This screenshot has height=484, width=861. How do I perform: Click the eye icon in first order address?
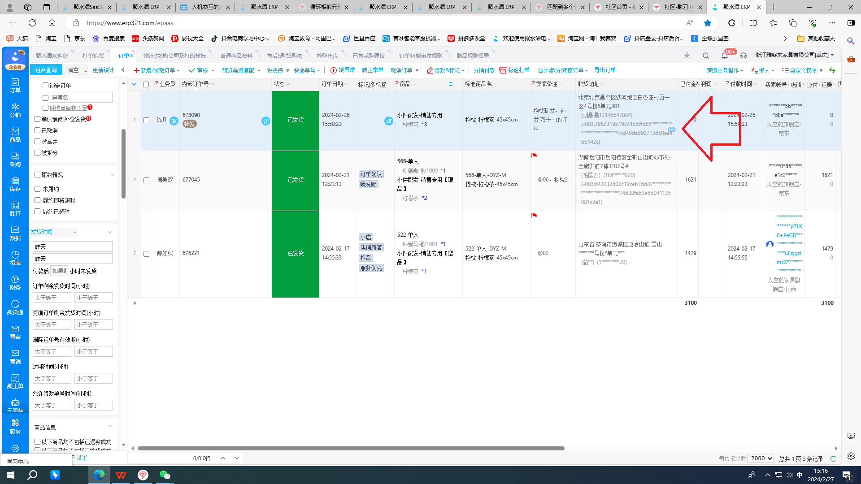(671, 130)
